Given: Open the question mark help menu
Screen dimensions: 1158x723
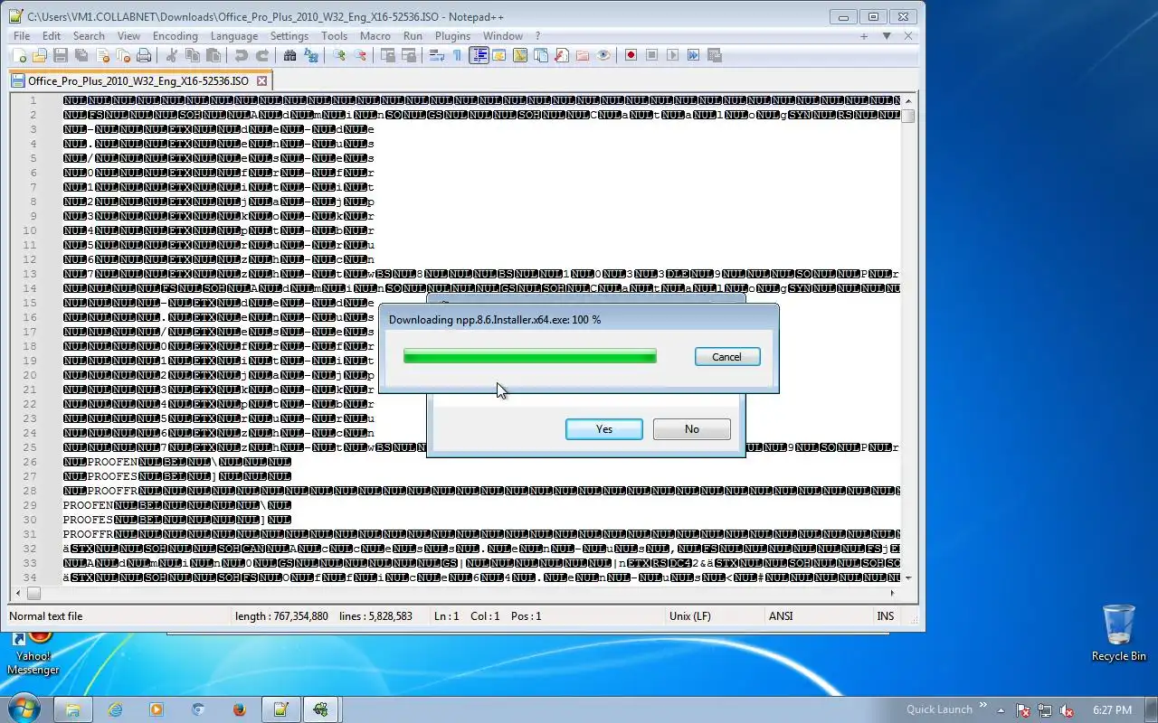Looking at the screenshot, I should [537, 36].
